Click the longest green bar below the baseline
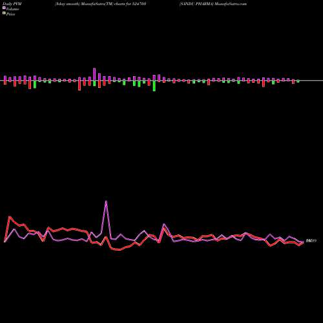323x323 pixels. [x=154, y=86]
